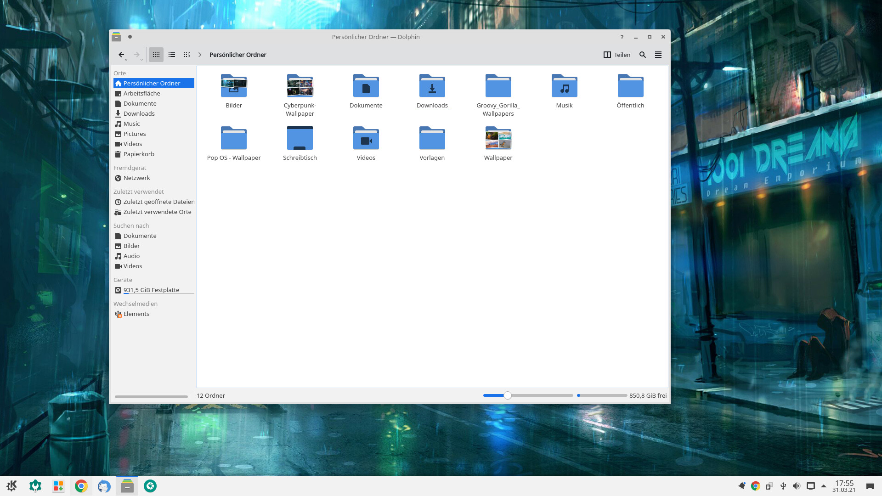
Task: Expand the forward button dropdown arrow
Action: (142, 60)
